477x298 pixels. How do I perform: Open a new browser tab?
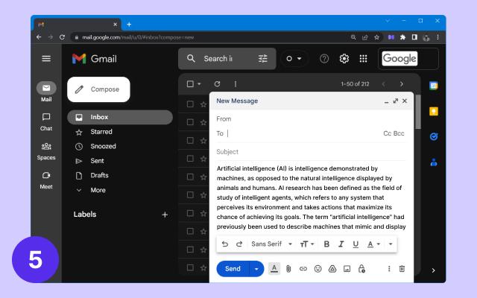tap(129, 25)
